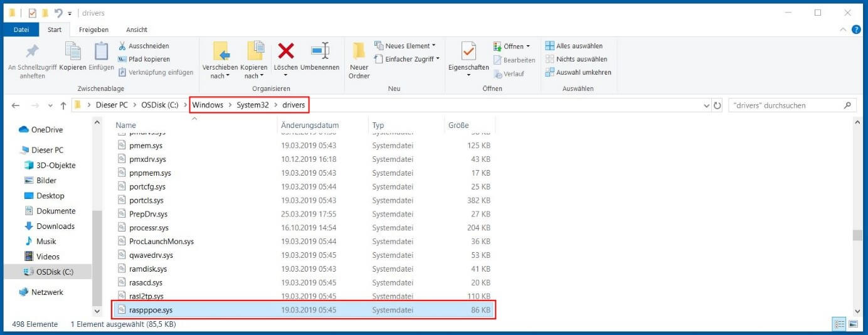Click the Einfügen paste icon
Image resolution: width=868 pixels, height=335 pixels.
(101, 56)
